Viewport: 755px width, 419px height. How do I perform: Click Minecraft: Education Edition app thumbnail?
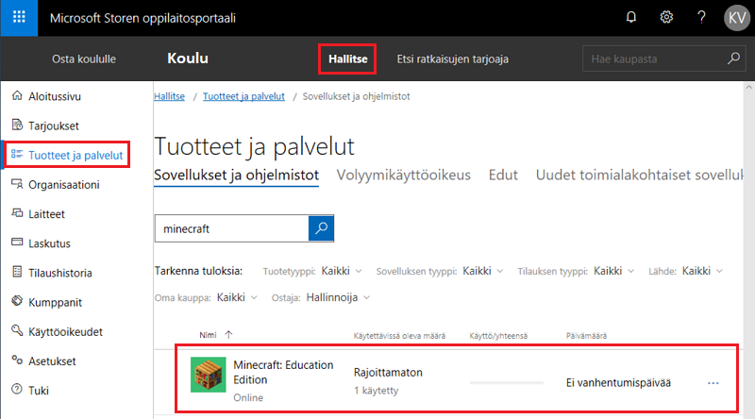208,375
